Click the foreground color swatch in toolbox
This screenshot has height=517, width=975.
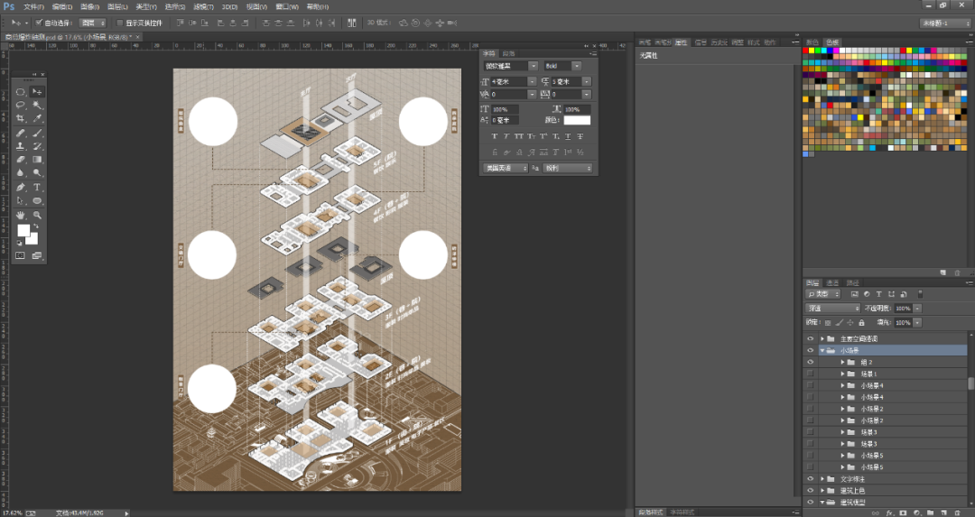tap(23, 230)
